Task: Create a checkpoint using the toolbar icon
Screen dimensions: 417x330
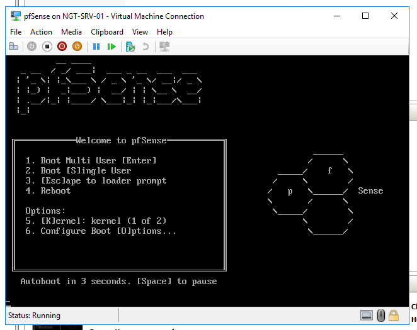Action: click(x=130, y=47)
